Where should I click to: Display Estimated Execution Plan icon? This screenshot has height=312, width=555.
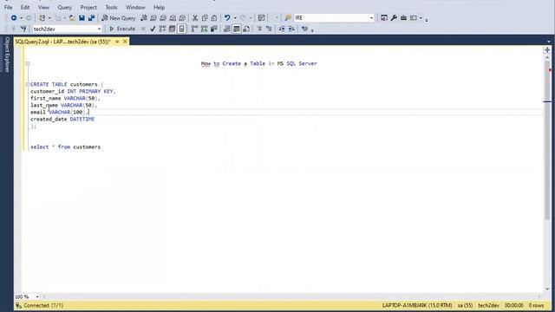(x=162, y=29)
